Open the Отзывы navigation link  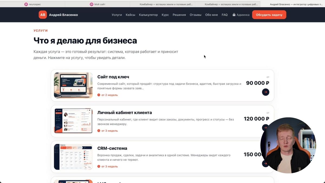196,15
